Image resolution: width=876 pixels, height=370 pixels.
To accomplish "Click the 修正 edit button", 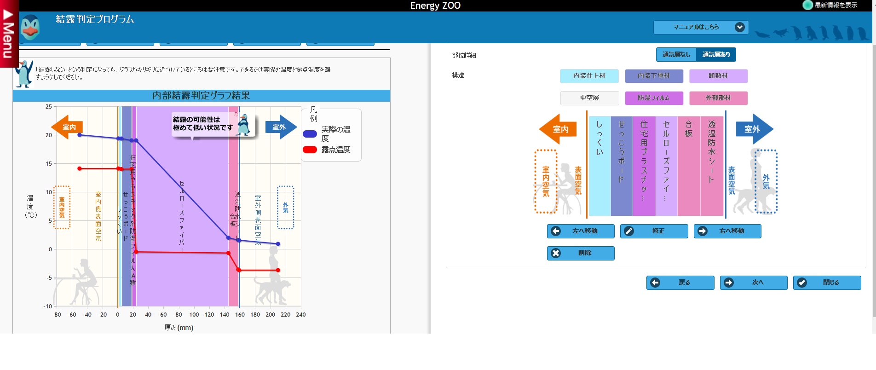I will [x=654, y=231].
